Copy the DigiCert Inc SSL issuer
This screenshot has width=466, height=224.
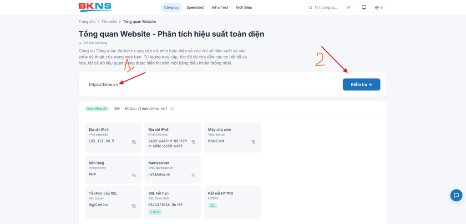coord(134,206)
